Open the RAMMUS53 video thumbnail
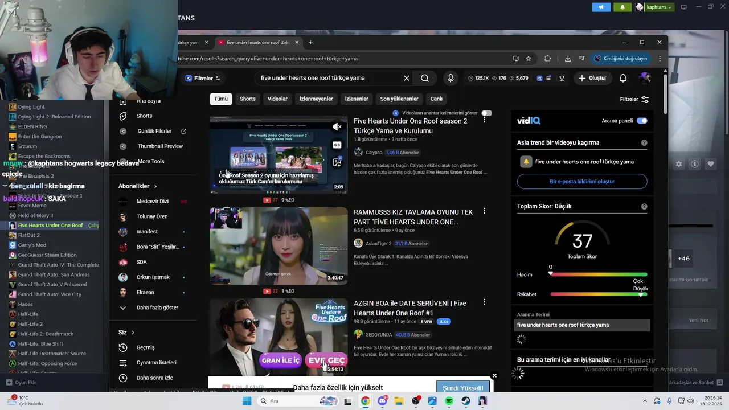 [279, 246]
